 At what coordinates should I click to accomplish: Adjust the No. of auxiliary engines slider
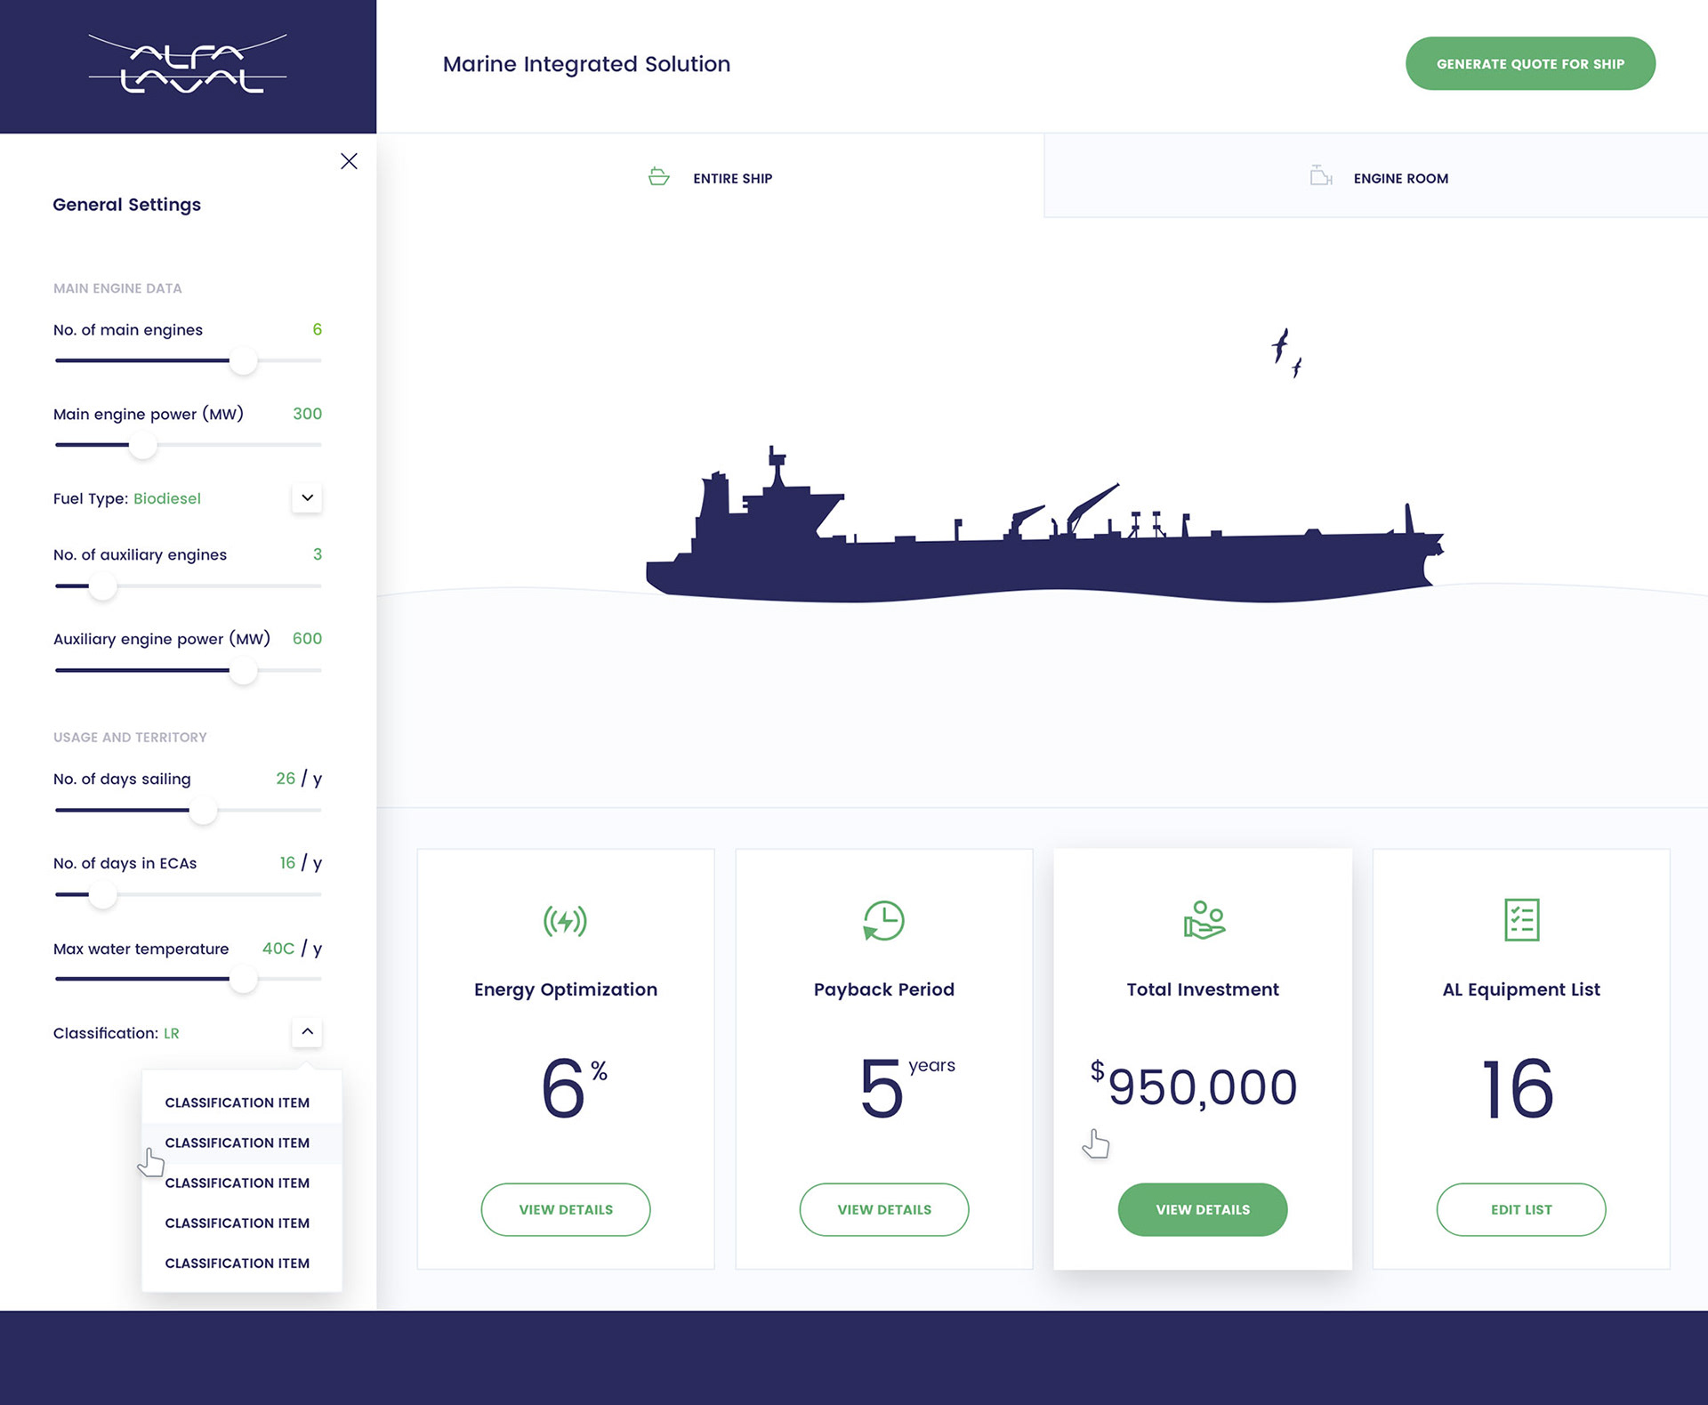point(103,586)
